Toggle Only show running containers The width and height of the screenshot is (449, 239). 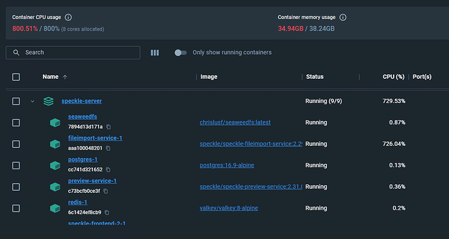tap(181, 53)
